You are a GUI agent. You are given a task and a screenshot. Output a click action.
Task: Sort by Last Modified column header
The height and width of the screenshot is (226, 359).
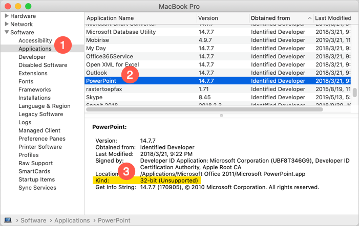pos(333,18)
